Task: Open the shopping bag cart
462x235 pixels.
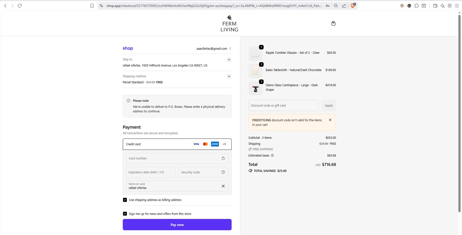Action: click(x=333, y=23)
